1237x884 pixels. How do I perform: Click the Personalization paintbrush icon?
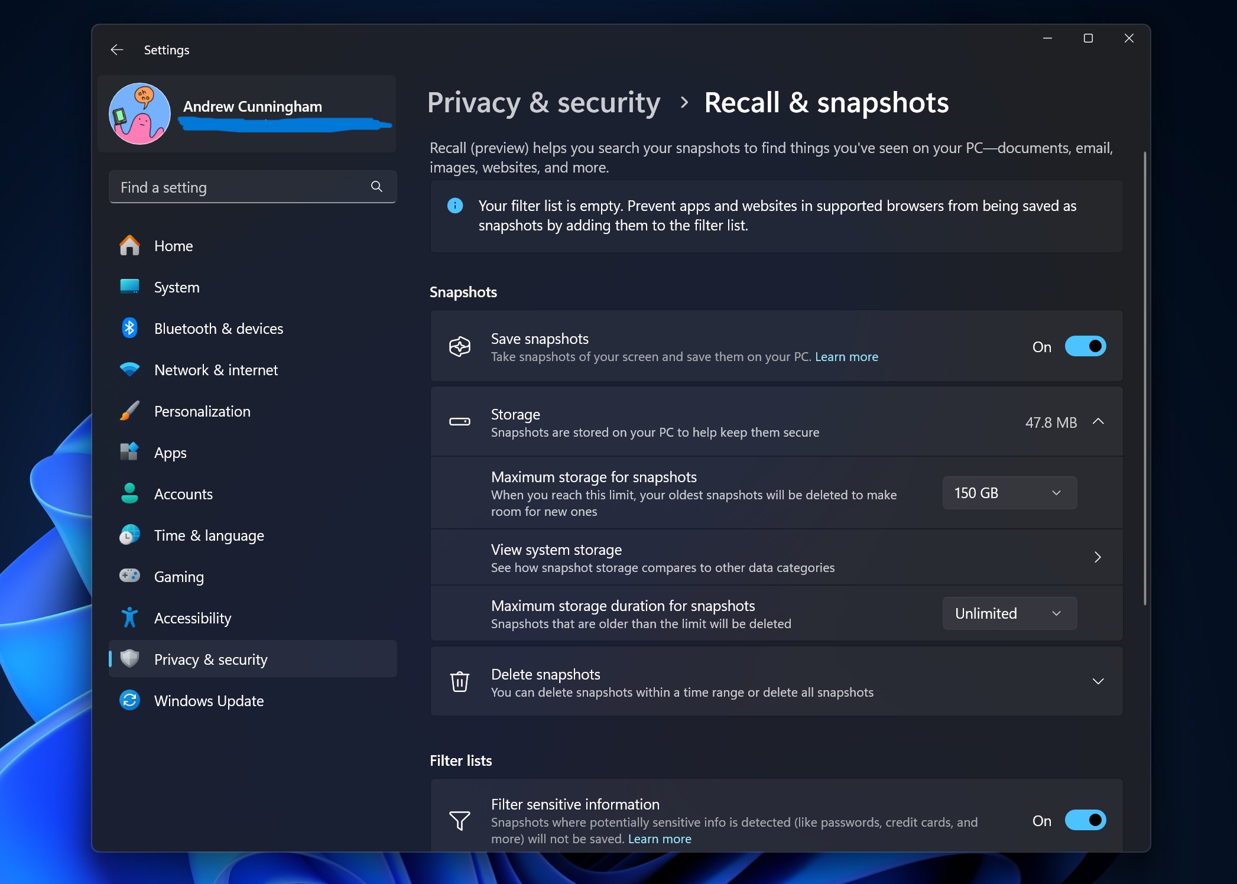[x=129, y=411]
